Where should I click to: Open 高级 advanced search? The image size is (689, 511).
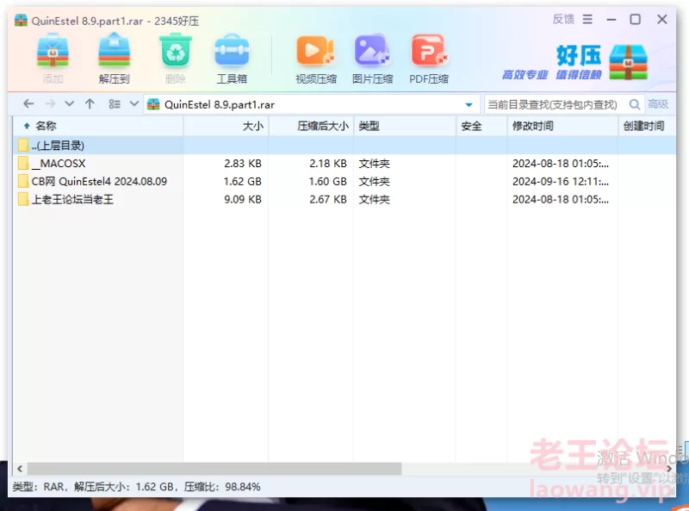tap(658, 104)
